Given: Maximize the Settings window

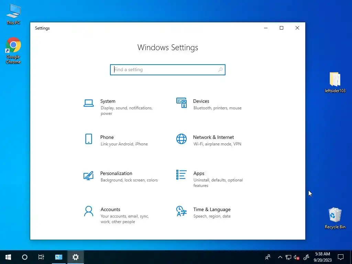Looking at the screenshot, I should (x=282, y=28).
